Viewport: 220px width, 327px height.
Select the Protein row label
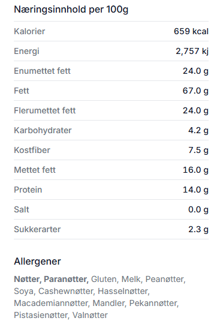[x=28, y=190]
